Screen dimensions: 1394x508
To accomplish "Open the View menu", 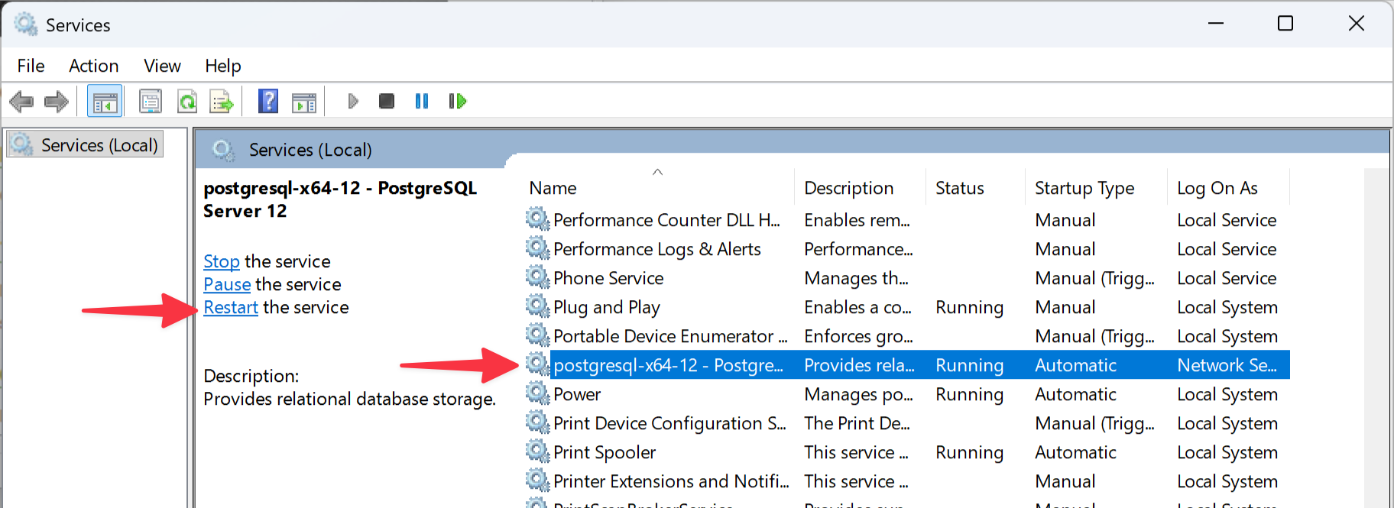I will [x=162, y=66].
